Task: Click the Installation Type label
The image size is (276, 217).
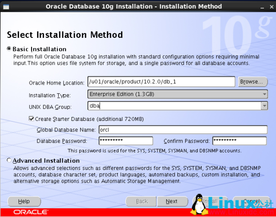Action: 50,95
